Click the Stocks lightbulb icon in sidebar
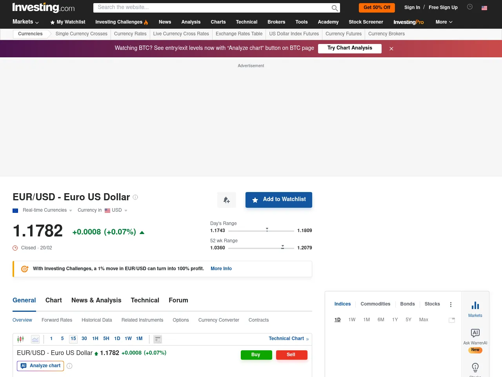Image resolution: width=502 pixels, height=377 pixels. (475, 368)
